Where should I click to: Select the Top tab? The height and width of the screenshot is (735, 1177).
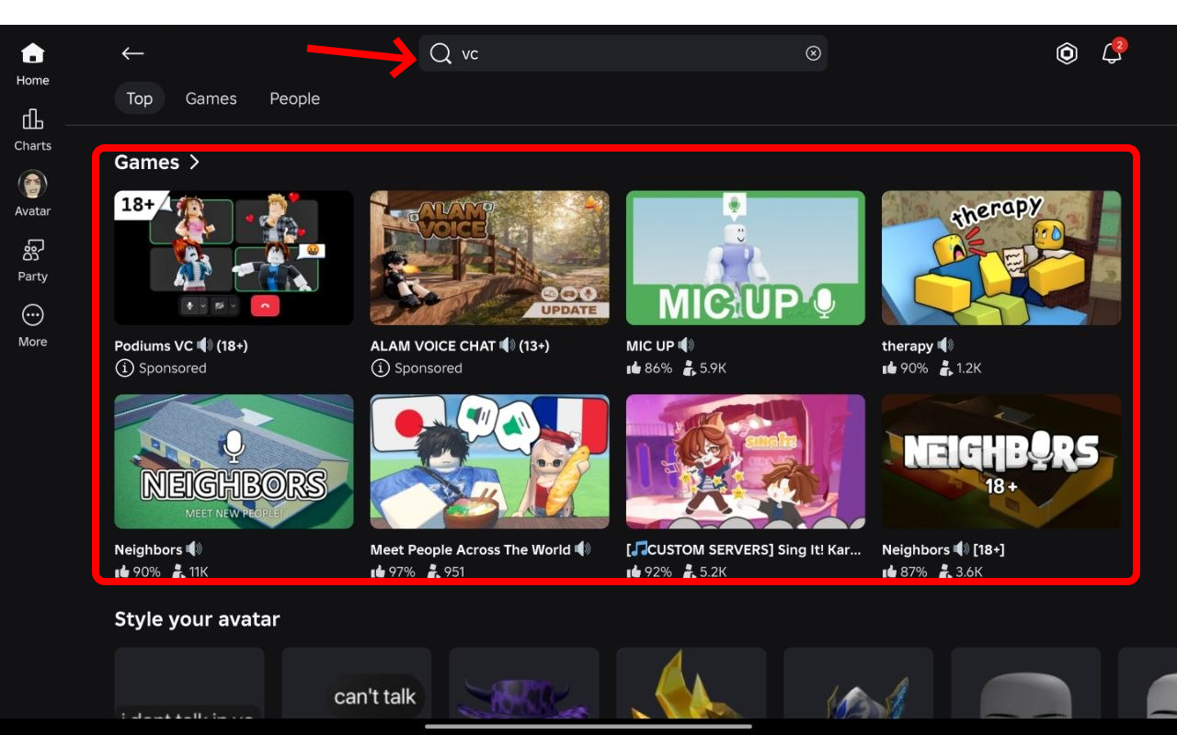tap(140, 98)
